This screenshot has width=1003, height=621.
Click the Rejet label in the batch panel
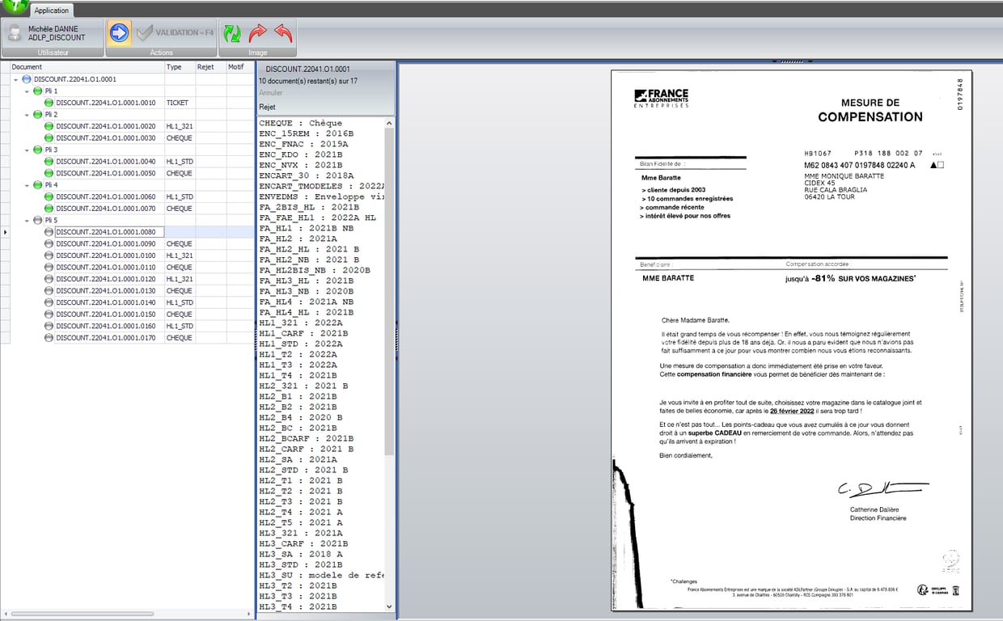pyautogui.click(x=267, y=107)
